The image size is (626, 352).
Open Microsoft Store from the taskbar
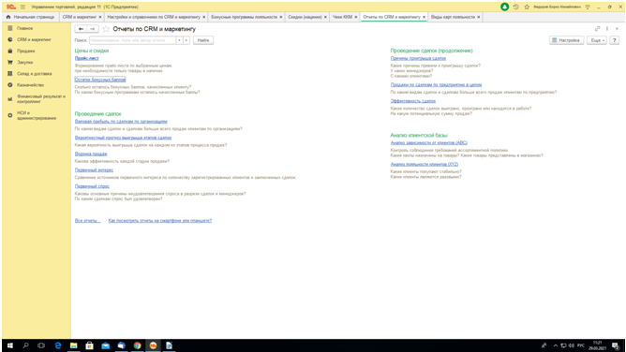click(x=89, y=345)
